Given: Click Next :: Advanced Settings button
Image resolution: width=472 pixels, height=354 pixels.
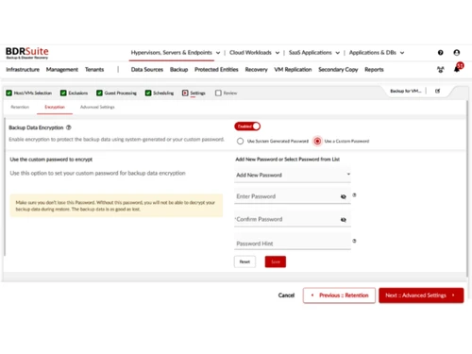Looking at the screenshot, I should (x=421, y=295).
